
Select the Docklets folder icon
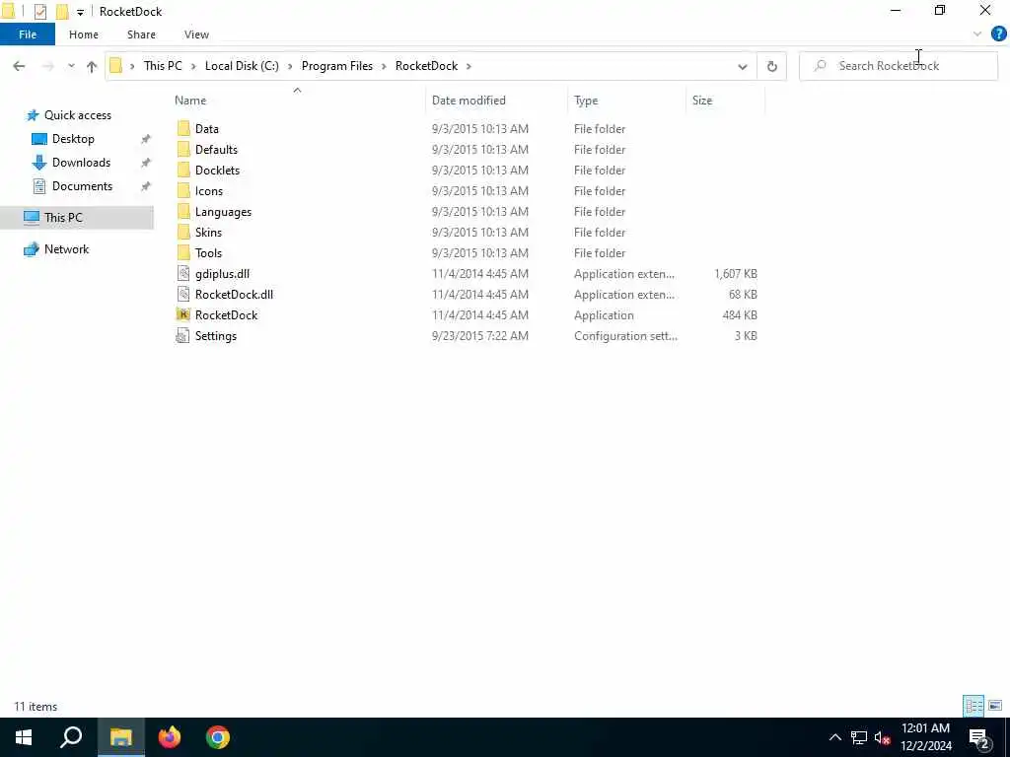183,170
